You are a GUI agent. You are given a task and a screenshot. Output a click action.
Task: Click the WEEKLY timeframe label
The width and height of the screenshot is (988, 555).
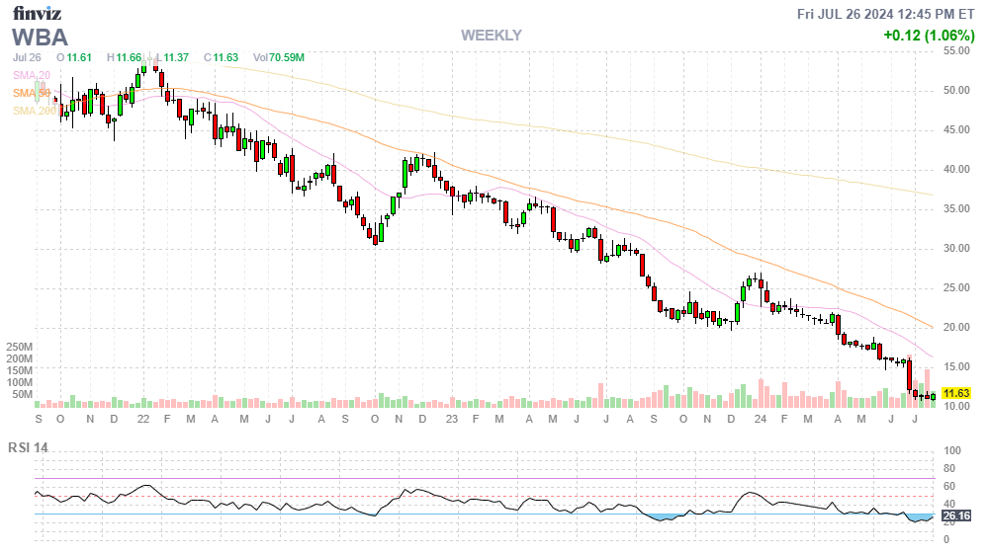(x=491, y=36)
